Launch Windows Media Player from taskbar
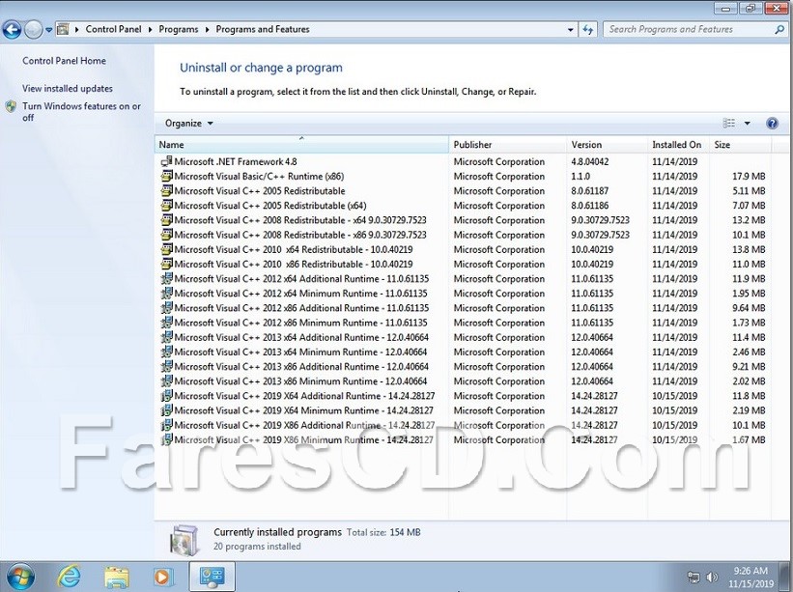 163,577
